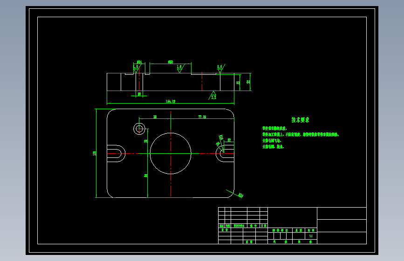Select the 技术要求 heading text
The image size is (404, 261).
tap(300, 120)
